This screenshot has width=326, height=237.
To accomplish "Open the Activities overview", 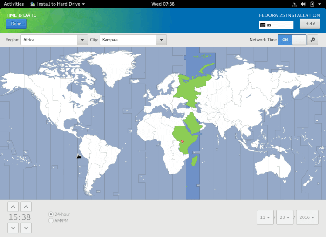I will pos(14,4).
